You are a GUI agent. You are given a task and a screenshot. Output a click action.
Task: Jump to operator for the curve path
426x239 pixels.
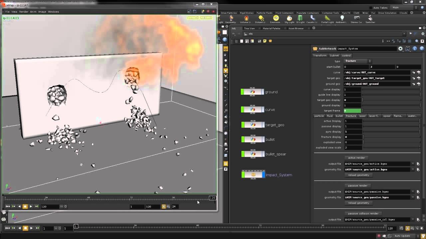[414, 72]
